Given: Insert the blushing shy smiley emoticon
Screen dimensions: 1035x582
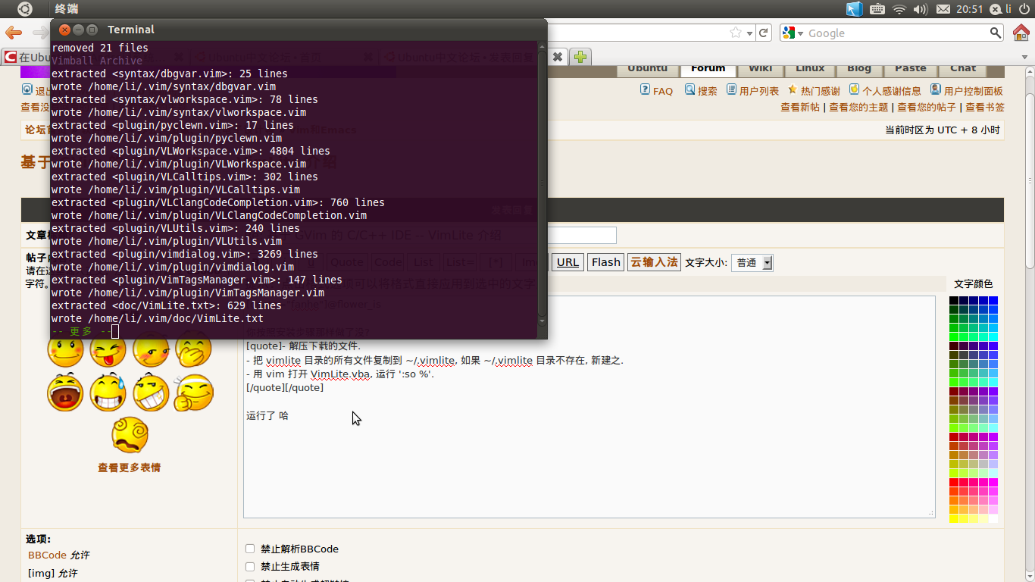Looking at the screenshot, I should (151, 350).
